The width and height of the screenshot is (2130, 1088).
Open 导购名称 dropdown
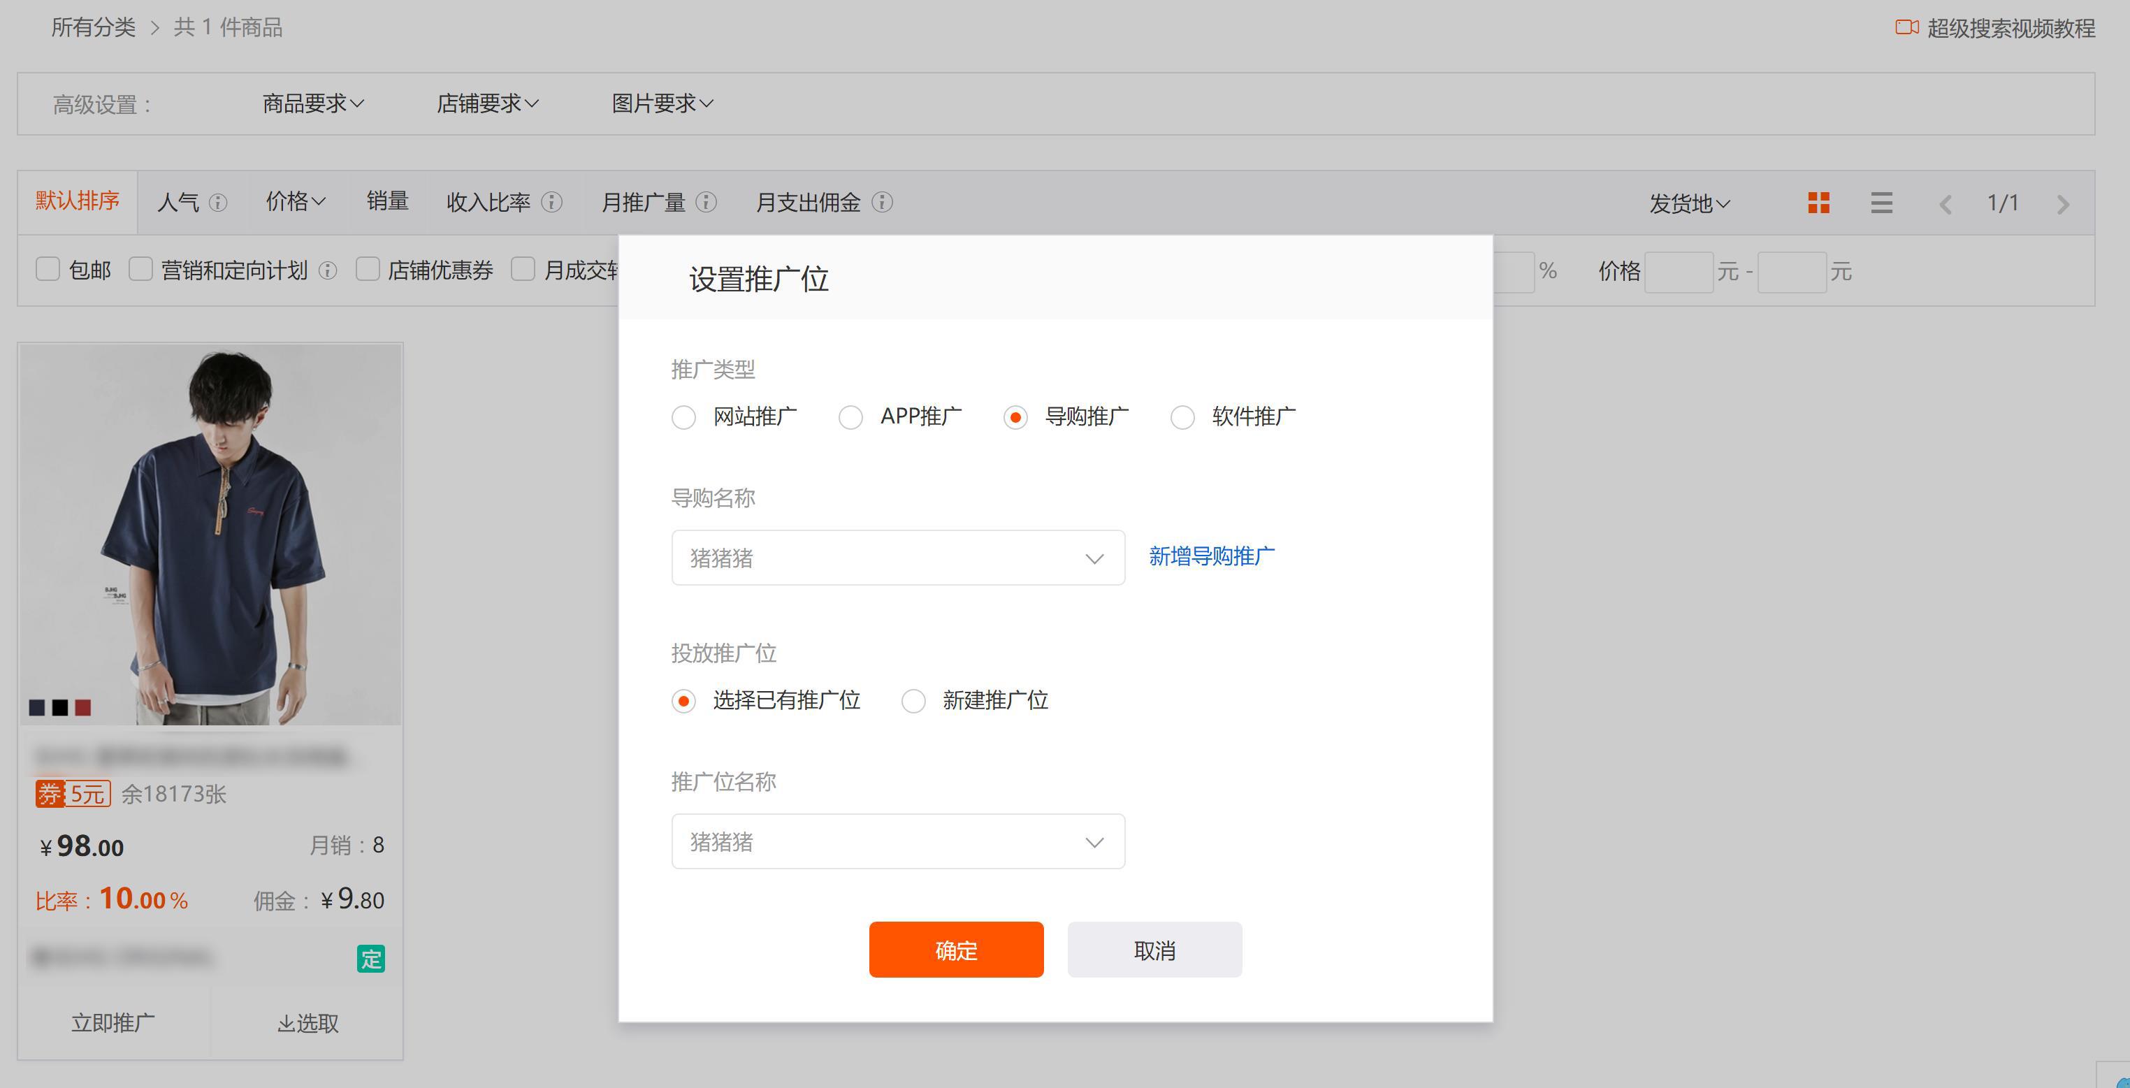pyautogui.click(x=898, y=558)
